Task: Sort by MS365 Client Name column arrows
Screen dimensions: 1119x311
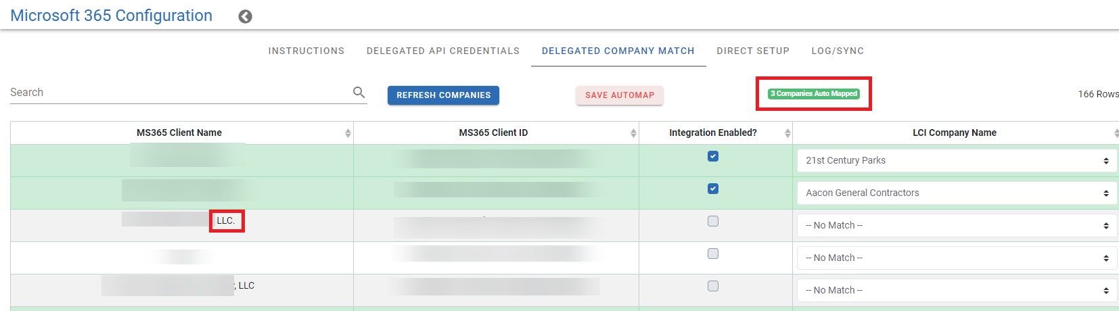Action: point(348,133)
